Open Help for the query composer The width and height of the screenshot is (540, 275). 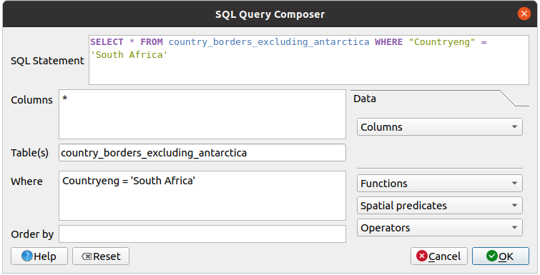click(x=39, y=256)
